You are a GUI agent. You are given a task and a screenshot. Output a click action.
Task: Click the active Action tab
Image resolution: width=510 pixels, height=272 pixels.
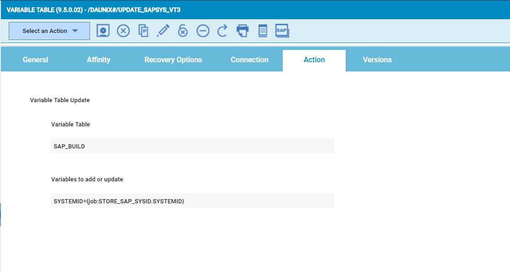tap(314, 60)
